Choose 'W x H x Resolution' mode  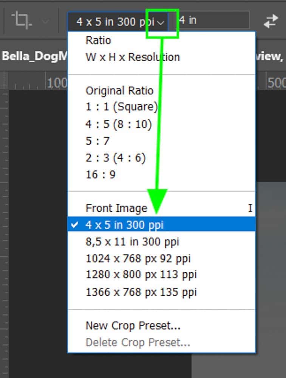coord(133,57)
